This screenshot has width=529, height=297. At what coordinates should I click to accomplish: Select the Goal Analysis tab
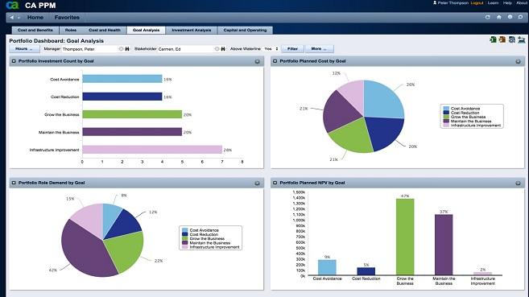click(146, 30)
